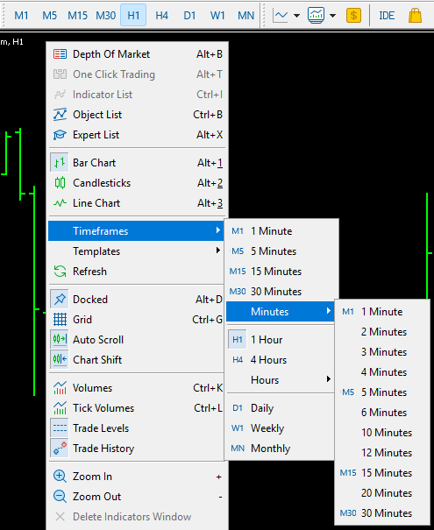Viewport: 434px width, 530px height.
Task: Select the checked 1 Hour timeframe
Action: 281,340
